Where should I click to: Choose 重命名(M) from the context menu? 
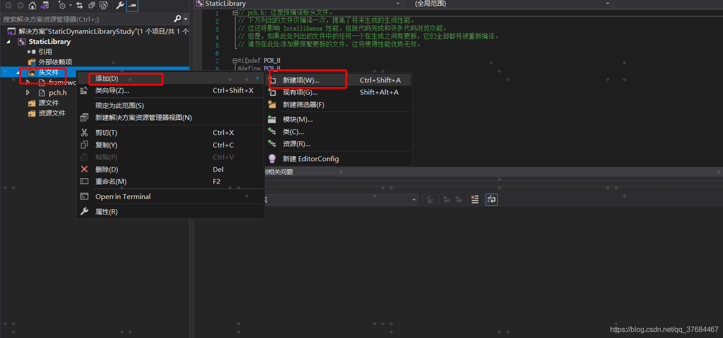point(171,182)
